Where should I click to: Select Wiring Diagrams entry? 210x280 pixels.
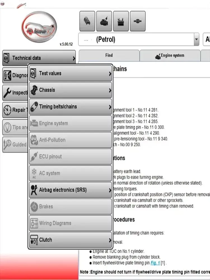71,223
